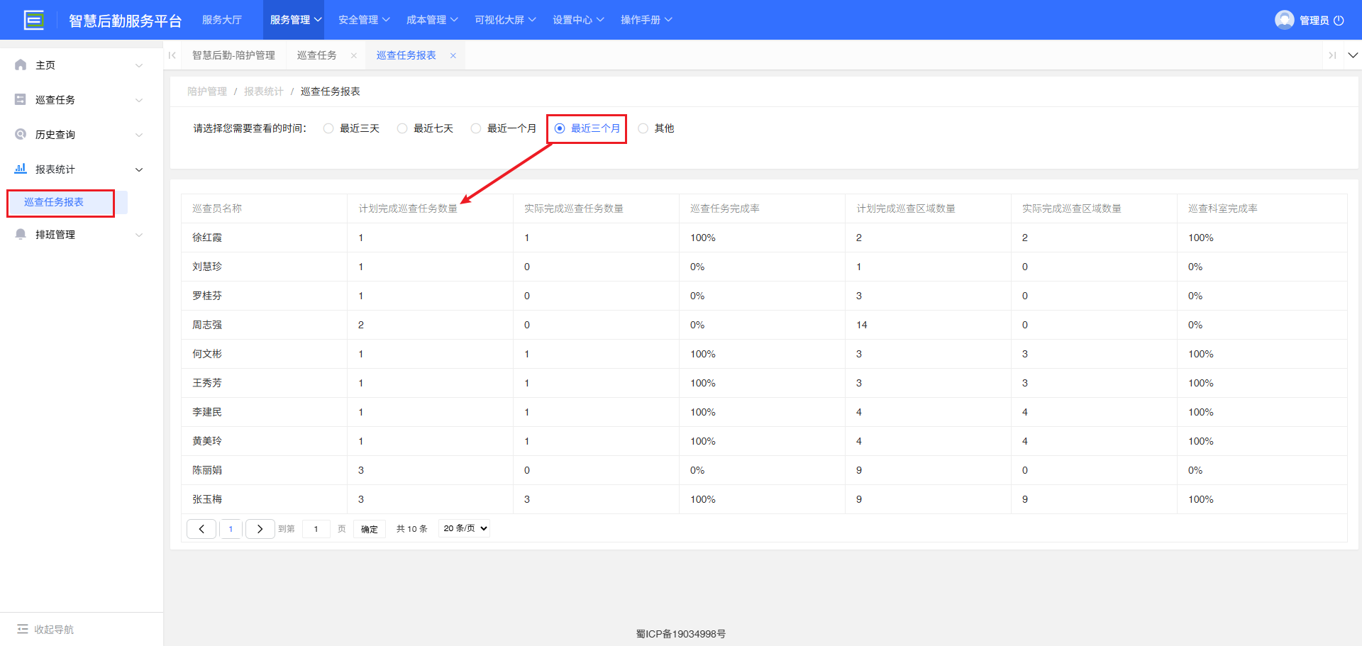Click the 巡查任务 sidebar icon
Screen dimensions: 1362x646
tap(21, 99)
